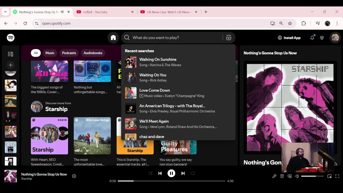Viewport: 343px width, 193px height.
Task: Click the address bar open.spotify.com
Action: (x=56, y=24)
